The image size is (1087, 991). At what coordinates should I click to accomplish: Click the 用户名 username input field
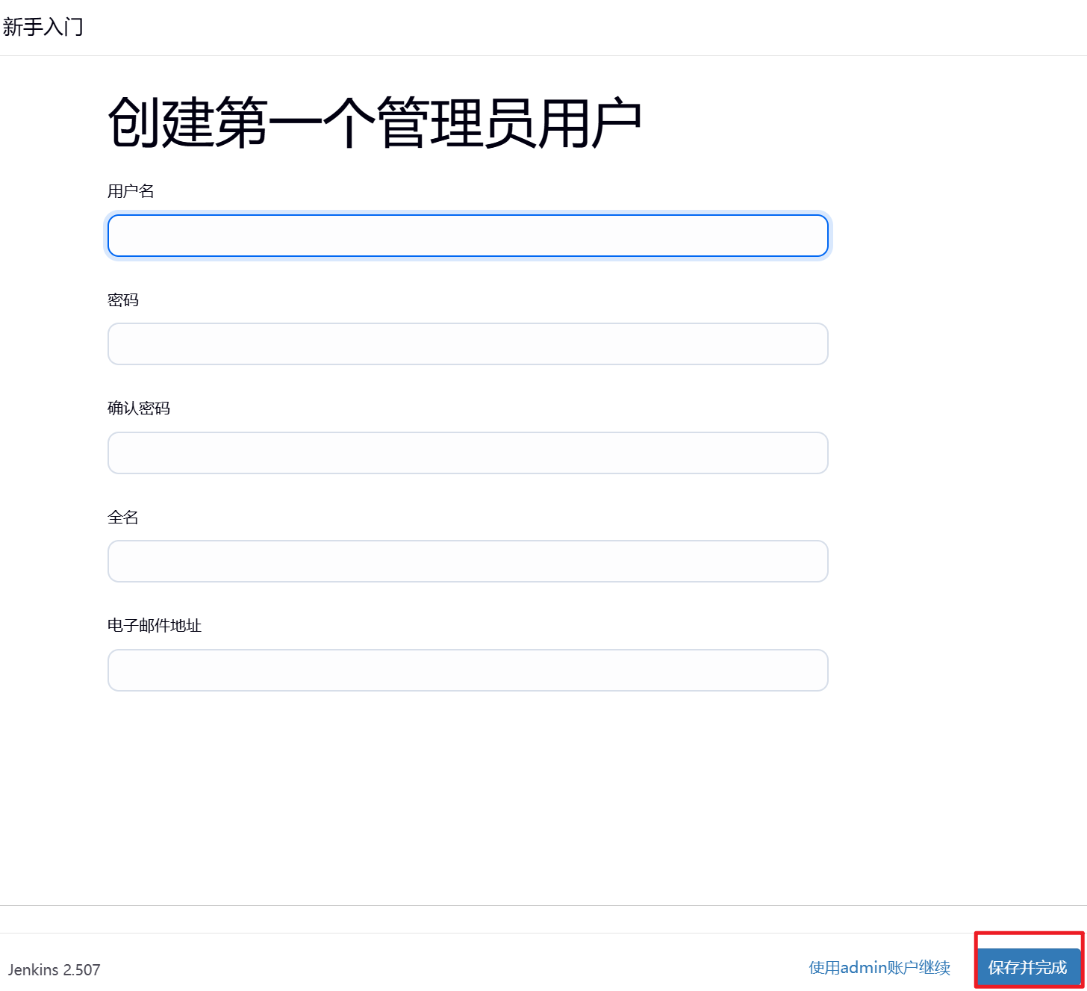467,236
